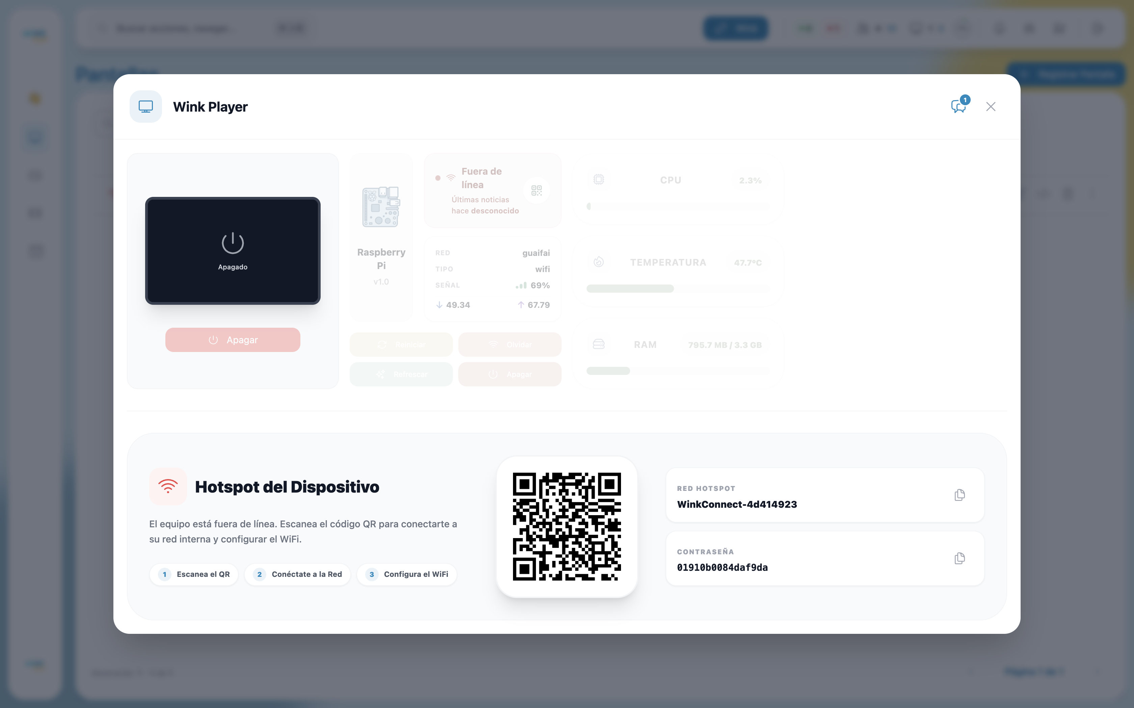Click the small Apagar button beside Refrescar
Screen dimensions: 1134x708
tap(510, 374)
